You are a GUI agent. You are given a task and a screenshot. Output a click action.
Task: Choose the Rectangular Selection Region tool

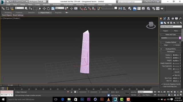click(35, 8)
